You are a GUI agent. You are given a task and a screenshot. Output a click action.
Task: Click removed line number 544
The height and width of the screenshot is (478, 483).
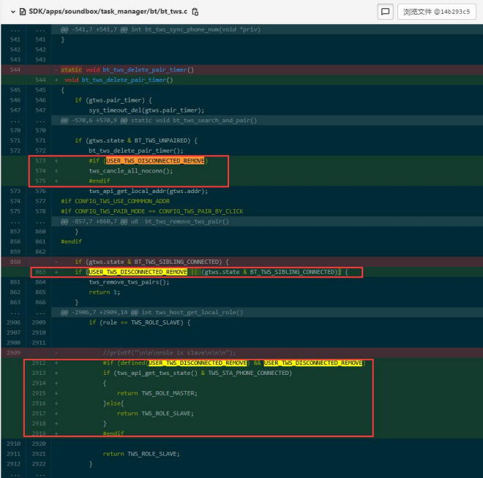pos(15,69)
